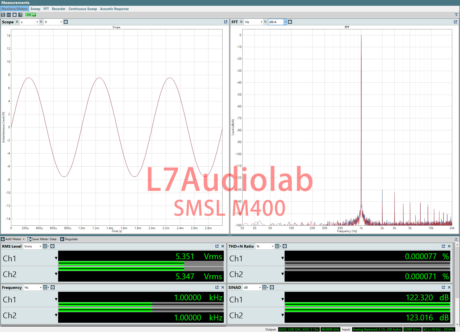This screenshot has height=332, width=460.
Task: Open RMS Level meter settings gear
Action: click(x=52, y=246)
